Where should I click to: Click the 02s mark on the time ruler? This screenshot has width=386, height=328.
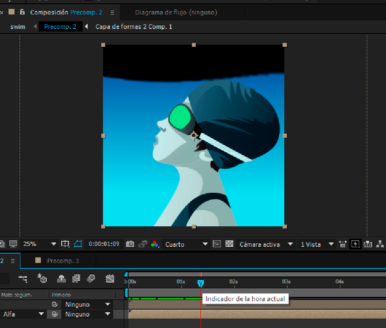point(233,282)
